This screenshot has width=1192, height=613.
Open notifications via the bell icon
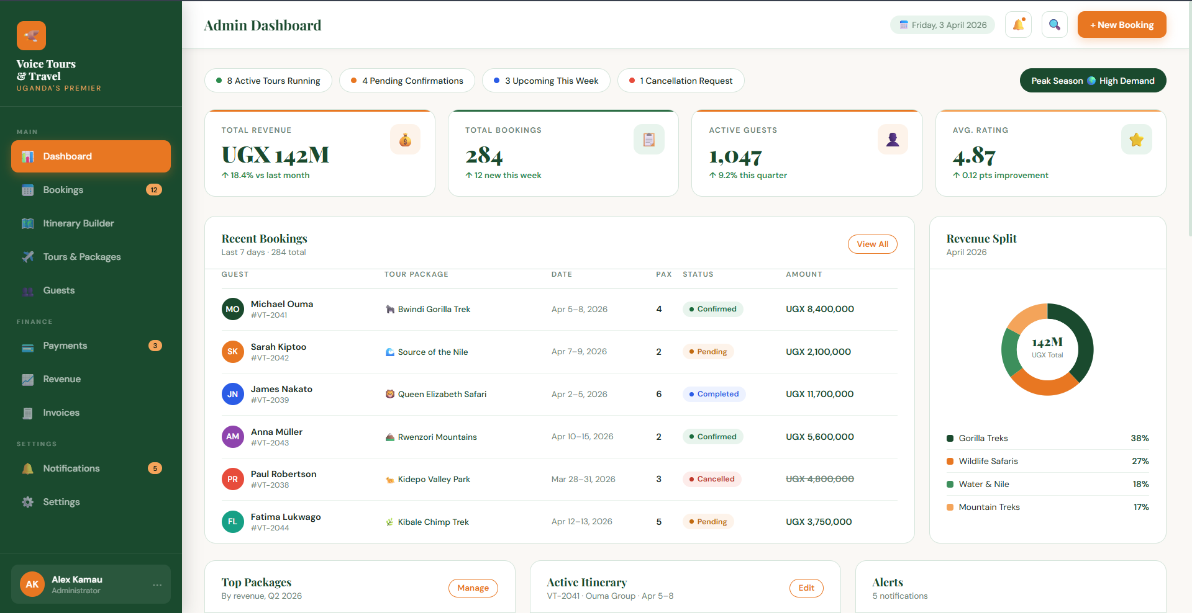pyautogui.click(x=1018, y=24)
